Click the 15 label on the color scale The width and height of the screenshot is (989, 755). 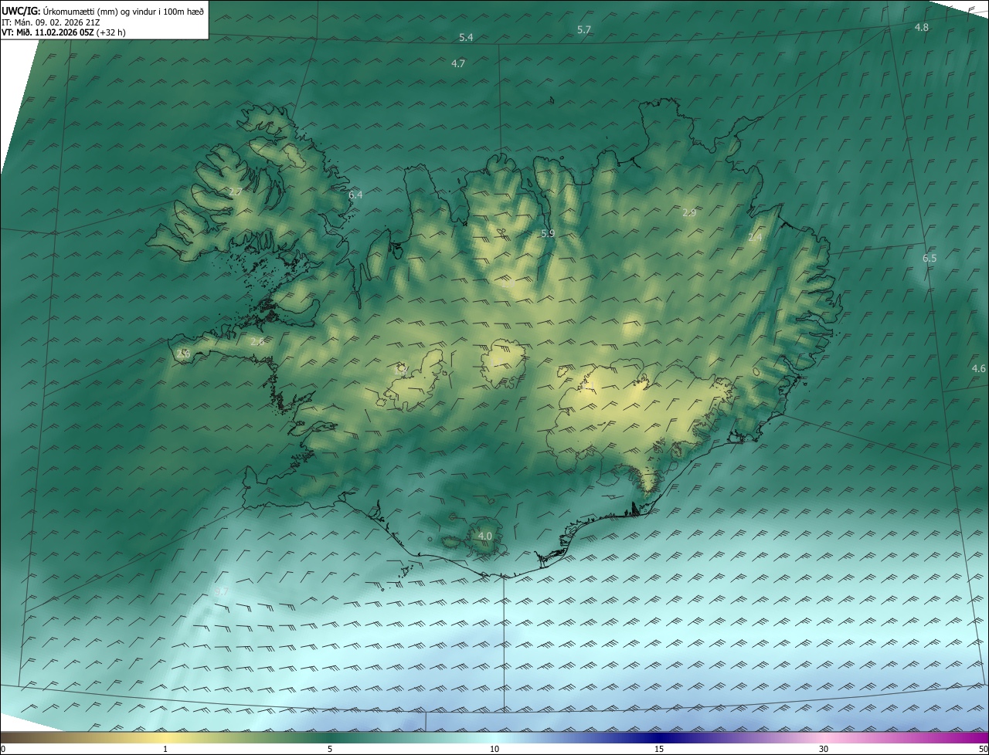coord(659,749)
